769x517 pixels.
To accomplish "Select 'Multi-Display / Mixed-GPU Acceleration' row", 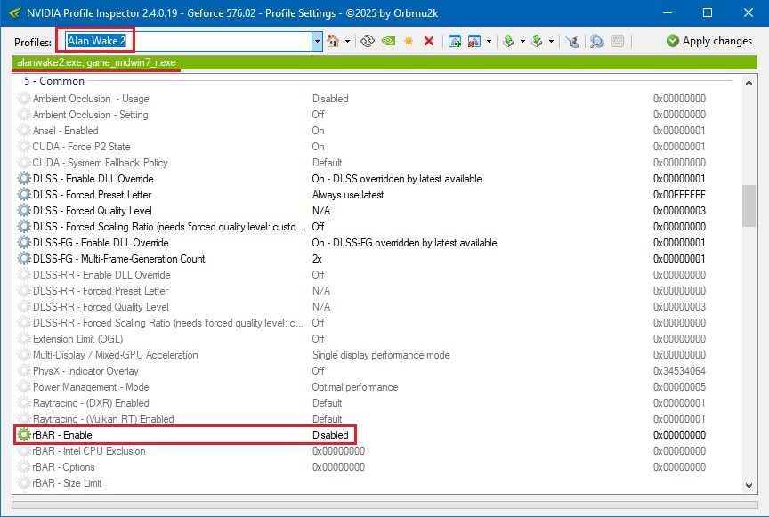I will (x=377, y=355).
